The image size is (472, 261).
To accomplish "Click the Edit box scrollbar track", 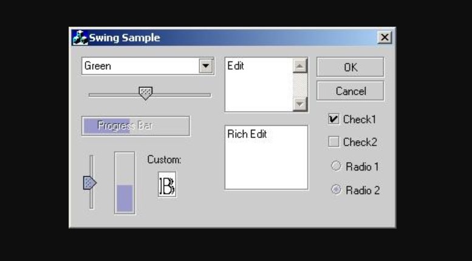I will tap(300, 85).
